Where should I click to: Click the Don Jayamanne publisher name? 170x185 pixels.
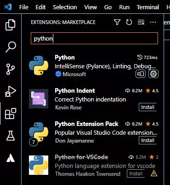(x=74, y=141)
